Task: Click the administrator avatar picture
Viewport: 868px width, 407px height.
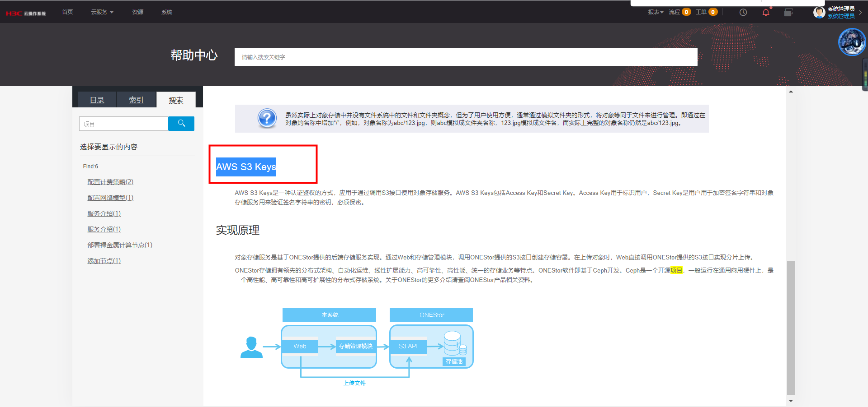Action: 819,12
